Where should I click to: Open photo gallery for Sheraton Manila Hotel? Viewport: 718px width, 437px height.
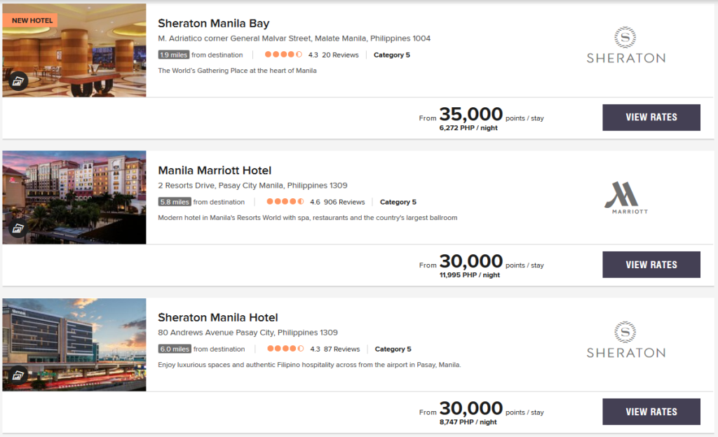point(18,375)
